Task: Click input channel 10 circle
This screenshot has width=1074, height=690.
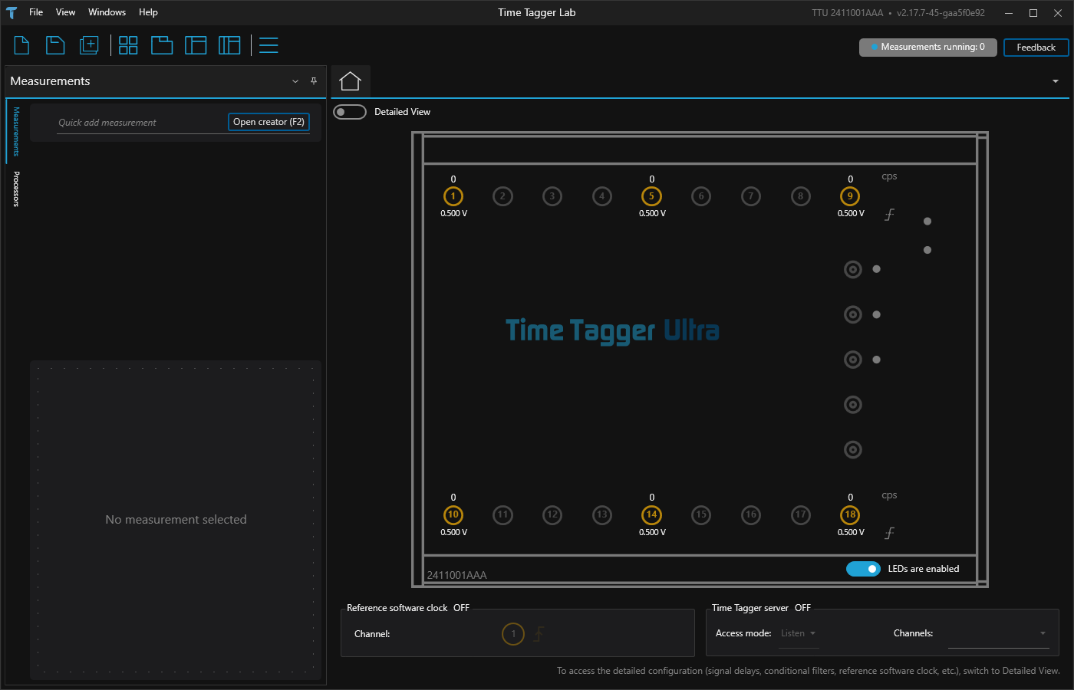Action: pyautogui.click(x=453, y=514)
